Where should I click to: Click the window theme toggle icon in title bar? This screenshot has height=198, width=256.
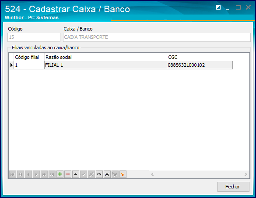click(218, 7)
